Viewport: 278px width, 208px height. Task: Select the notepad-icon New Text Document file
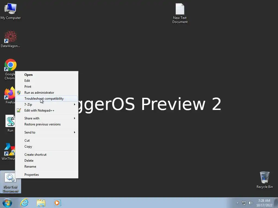180,13
